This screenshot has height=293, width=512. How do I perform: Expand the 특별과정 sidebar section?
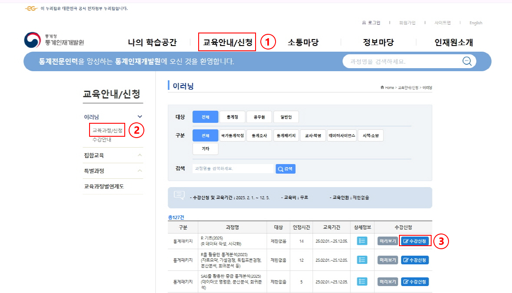pos(140,171)
